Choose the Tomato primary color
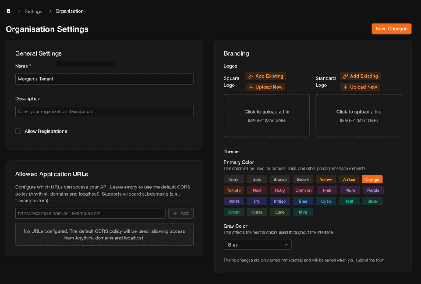Image resolution: width=421 pixels, height=284 pixels. [234, 190]
